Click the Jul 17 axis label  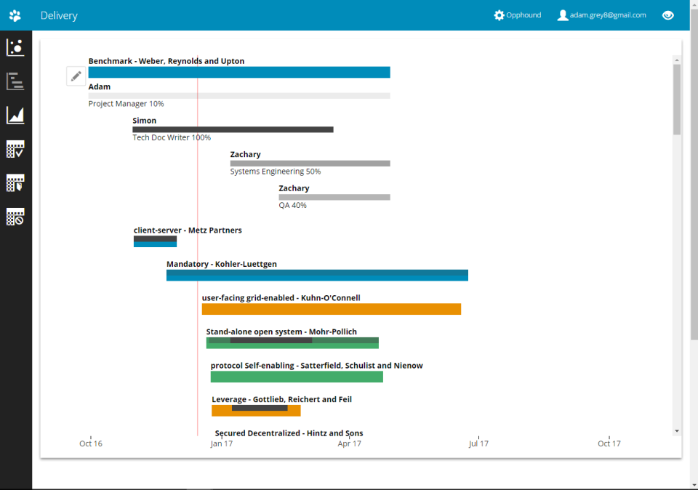pos(478,443)
